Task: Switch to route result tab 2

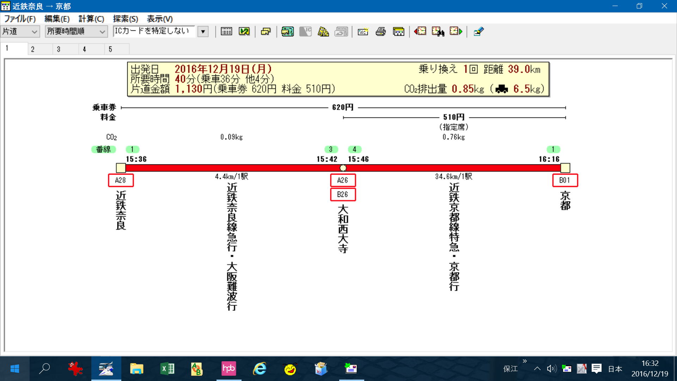Action: [40, 49]
